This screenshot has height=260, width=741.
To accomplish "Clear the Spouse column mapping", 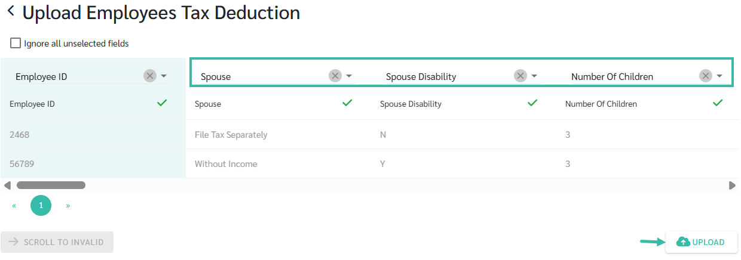I will [x=335, y=76].
